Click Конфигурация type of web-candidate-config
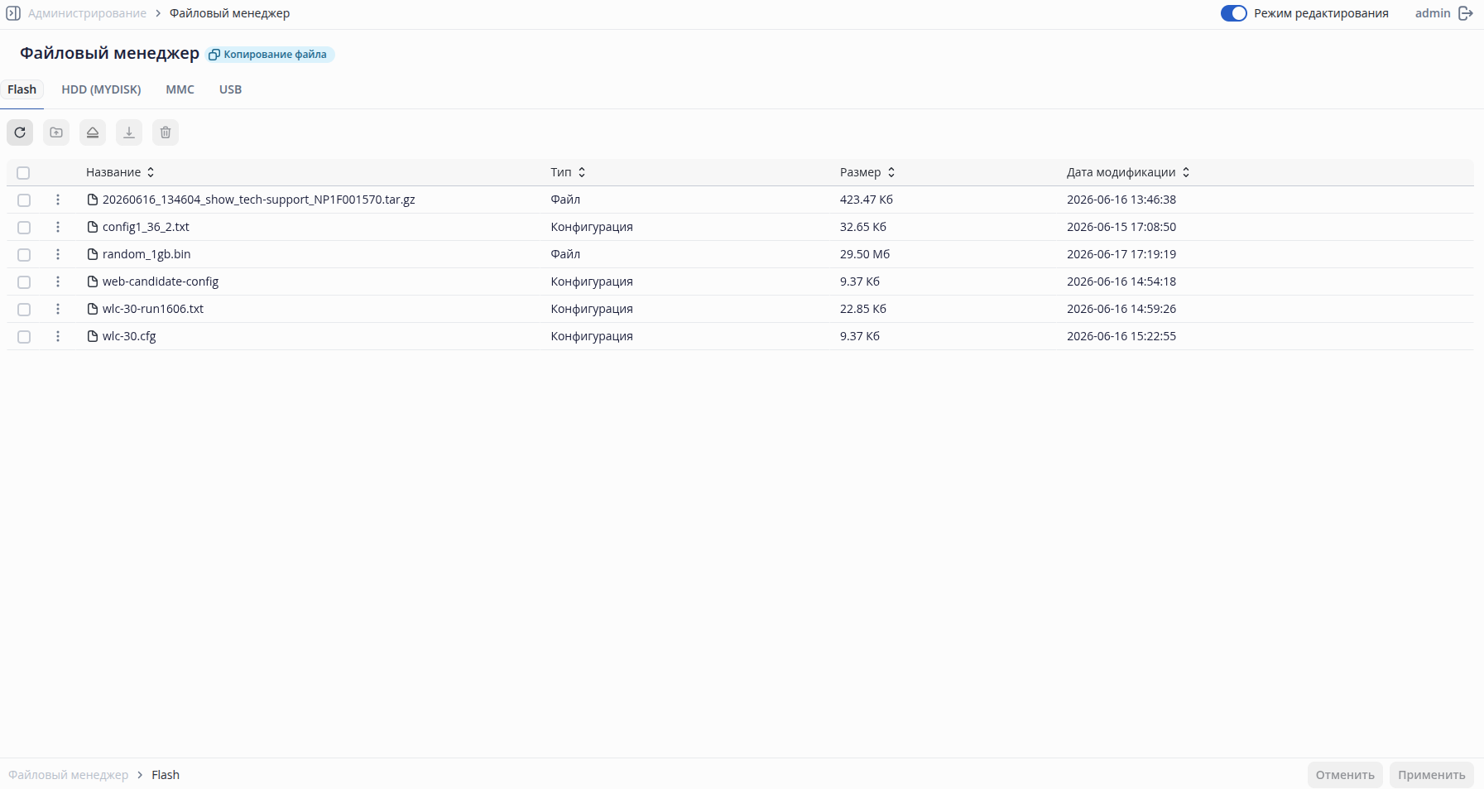Screen dimensions: 1484x789 [592, 281]
